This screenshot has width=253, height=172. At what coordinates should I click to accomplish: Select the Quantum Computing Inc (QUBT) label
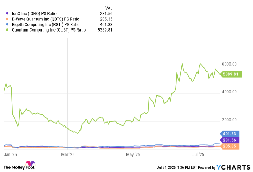pos(48,30)
